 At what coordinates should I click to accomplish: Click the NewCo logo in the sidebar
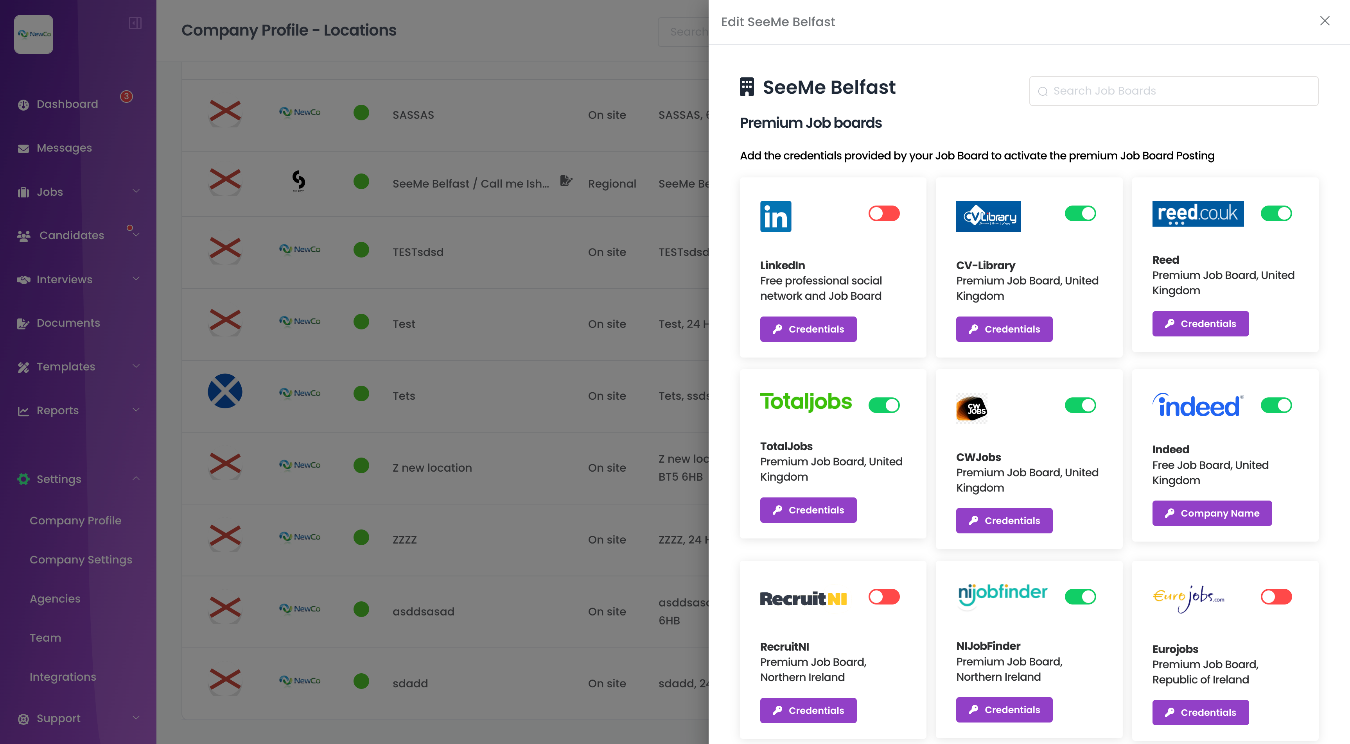34,34
